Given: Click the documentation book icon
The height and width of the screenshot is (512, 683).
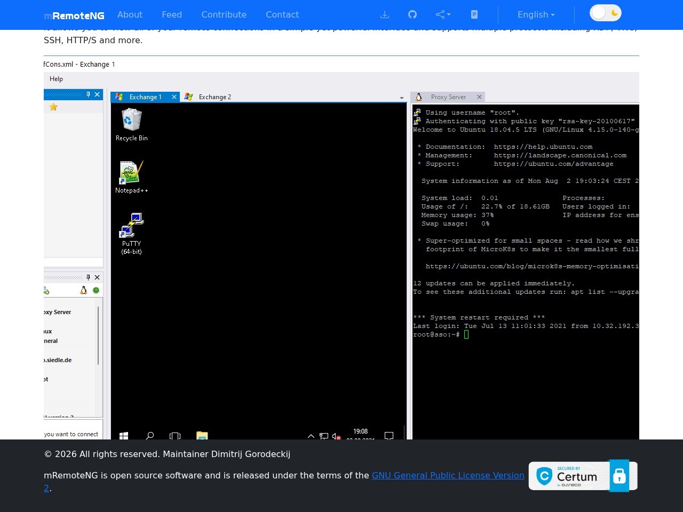Looking at the screenshot, I should (x=474, y=14).
